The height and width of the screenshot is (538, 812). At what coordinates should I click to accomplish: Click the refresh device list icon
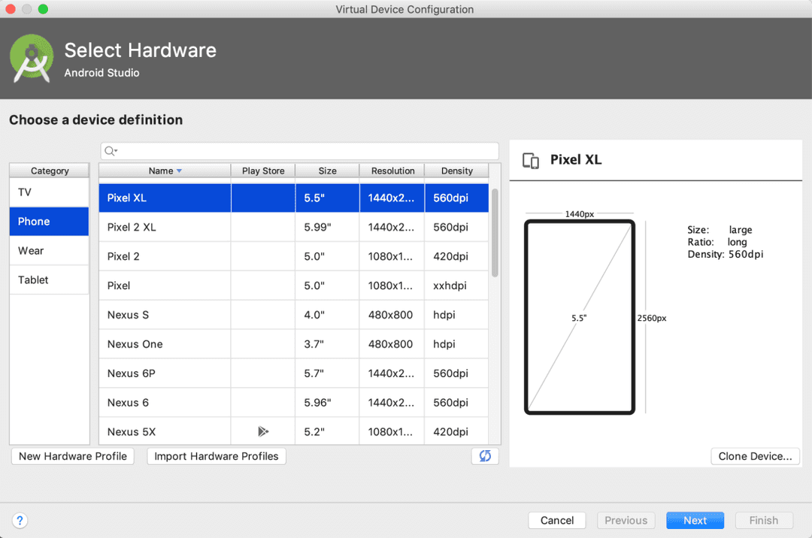click(x=485, y=456)
